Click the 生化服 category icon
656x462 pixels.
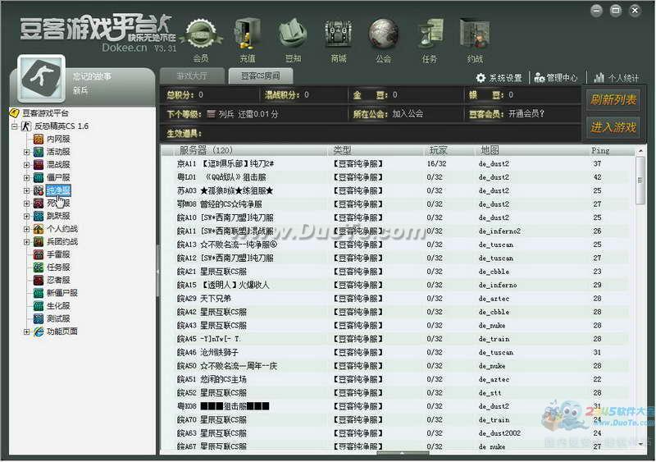click(x=39, y=306)
